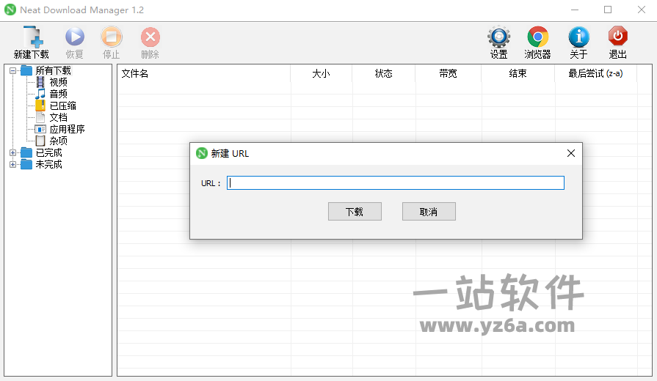Select 应用程序 category label
The image size is (657, 381).
67,129
